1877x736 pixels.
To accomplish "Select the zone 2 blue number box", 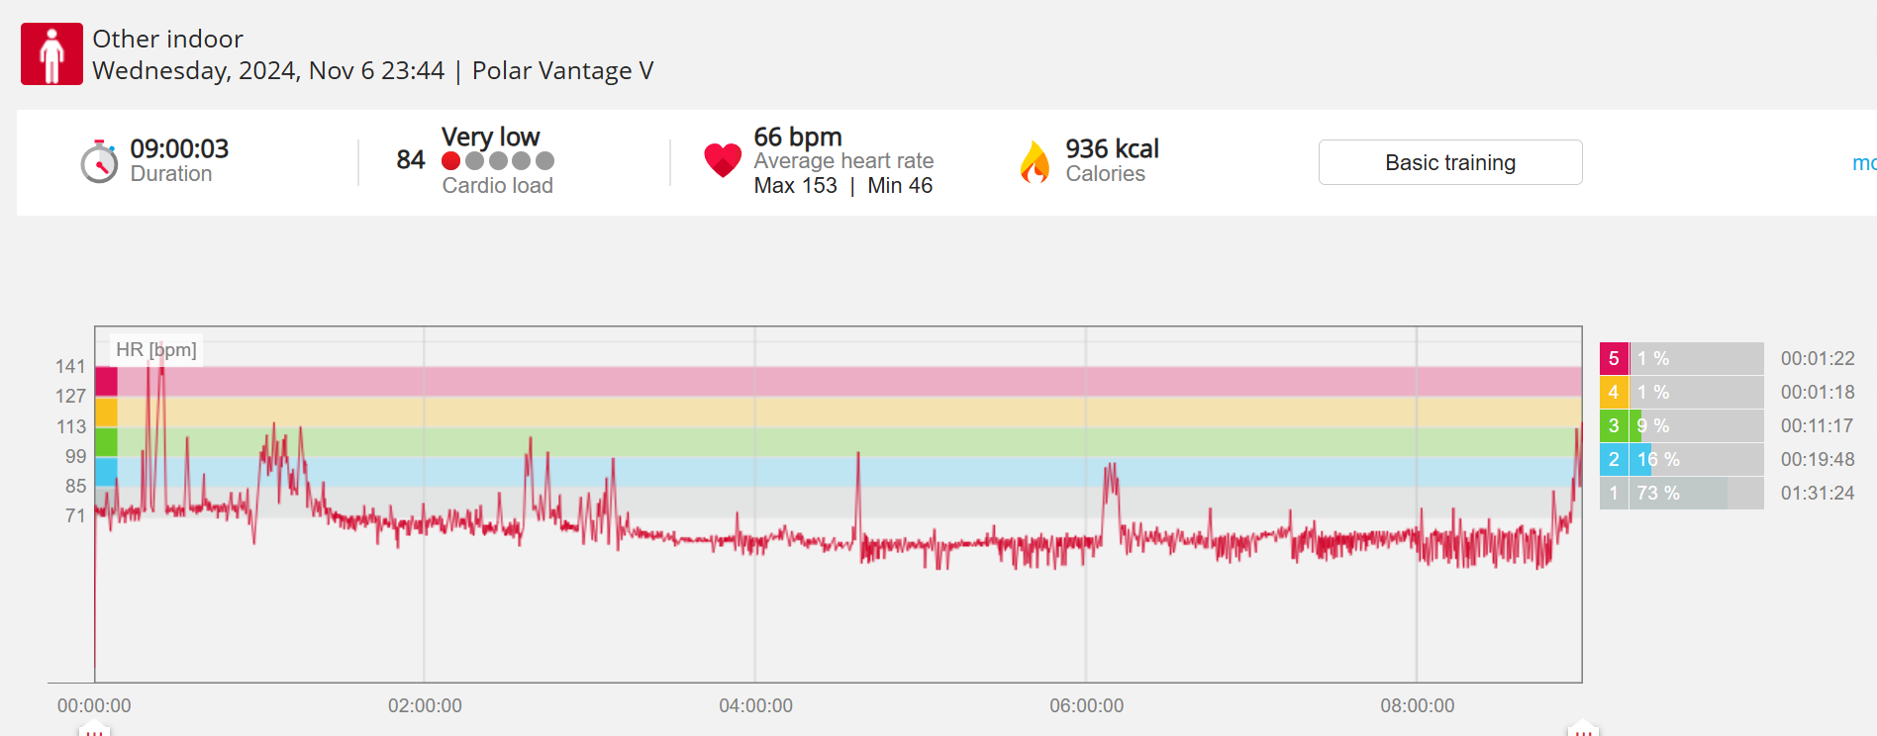I will click(x=1614, y=459).
